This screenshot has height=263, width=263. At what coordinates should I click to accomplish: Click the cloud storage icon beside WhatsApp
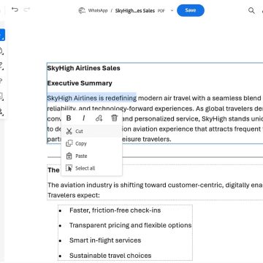82,10
